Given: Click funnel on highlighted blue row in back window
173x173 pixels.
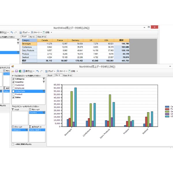Looking at the screenshot, I should pyautogui.click(x=18, y=52).
